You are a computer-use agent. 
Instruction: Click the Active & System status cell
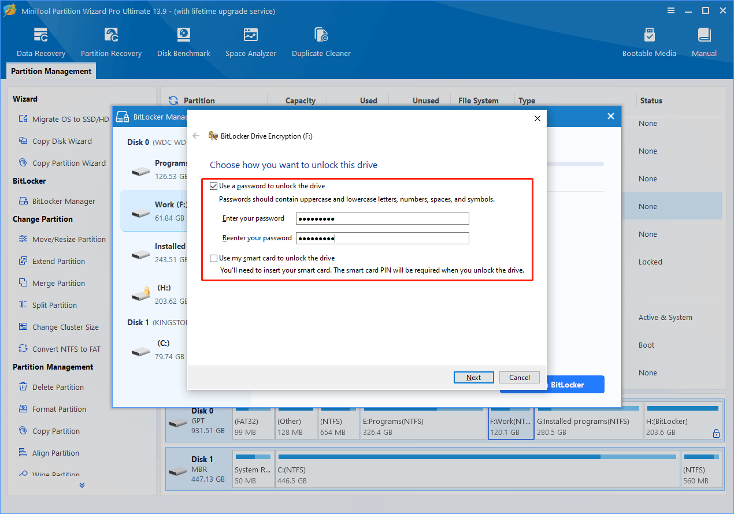pyautogui.click(x=665, y=317)
